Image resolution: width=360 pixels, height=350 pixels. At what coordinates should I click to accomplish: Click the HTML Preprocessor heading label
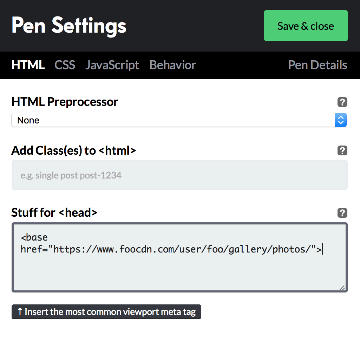(65, 102)
